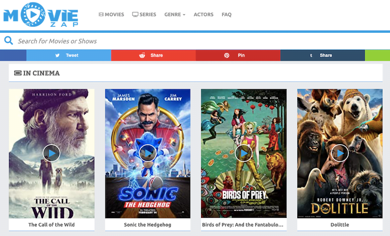Focus the Search for Movies or Shows field
The width and height of the screenshot is (390, 236).
(195, 41)
